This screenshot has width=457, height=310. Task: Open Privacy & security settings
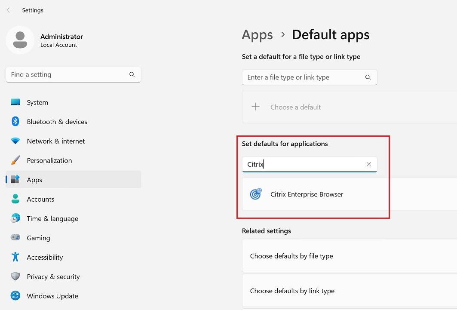(x=53, y=277)
